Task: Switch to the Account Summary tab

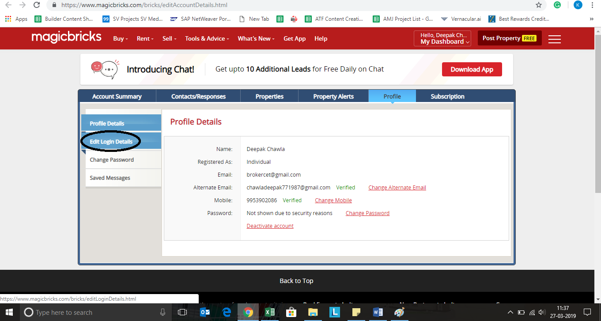Action: [117, 96]
